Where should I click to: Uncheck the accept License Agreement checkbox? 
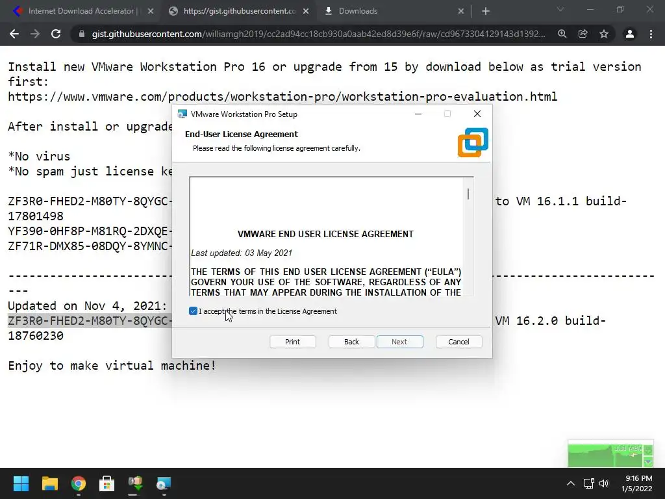coord(193,311)
